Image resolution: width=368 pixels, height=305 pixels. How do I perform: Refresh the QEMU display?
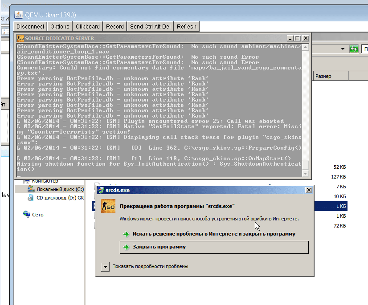tap(187, 27)
